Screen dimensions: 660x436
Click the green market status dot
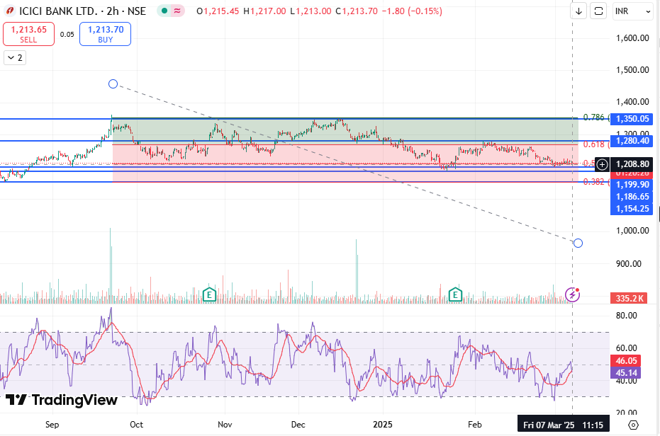coord(164,11)
